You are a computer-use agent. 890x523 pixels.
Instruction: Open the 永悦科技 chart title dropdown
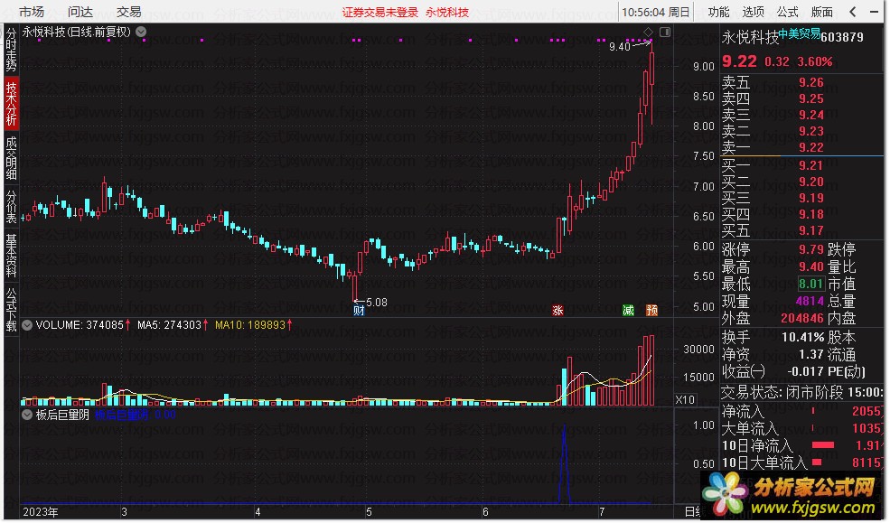pyautogui.click(x=141, y=32)
